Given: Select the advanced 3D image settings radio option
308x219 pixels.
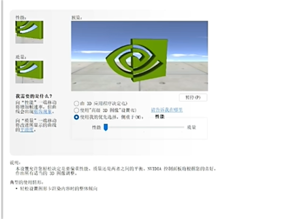Looking at the screenshot, I should pyautogui.click(x=76, y=110).
